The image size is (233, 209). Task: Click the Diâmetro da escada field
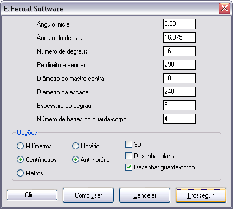tap(179, 92)
